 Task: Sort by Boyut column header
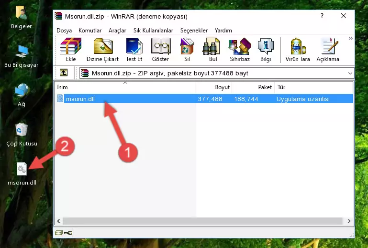point(214,87)
